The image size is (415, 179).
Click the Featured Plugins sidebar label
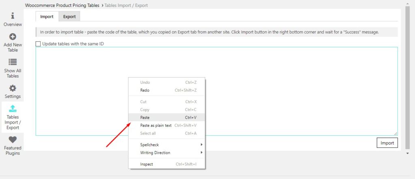point(13,150)
